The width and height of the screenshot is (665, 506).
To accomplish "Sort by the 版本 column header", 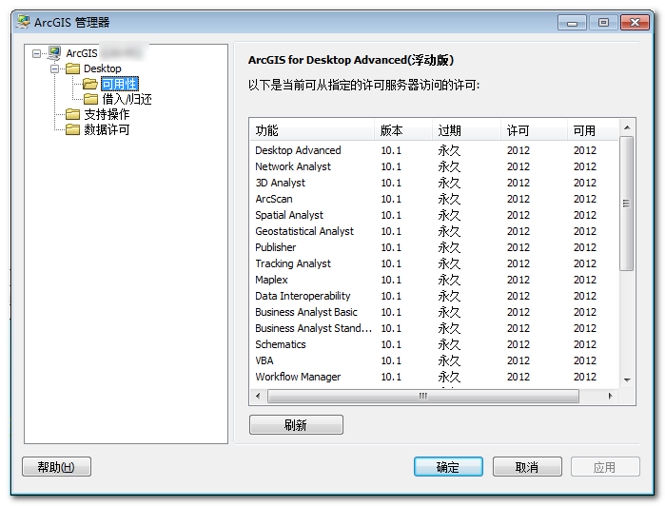I will tap(403, 130).
